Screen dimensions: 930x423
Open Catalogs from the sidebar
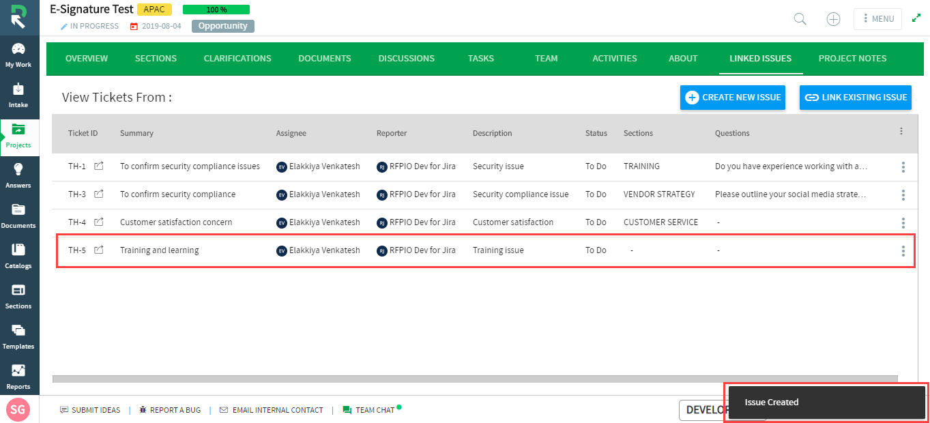[x=18, y=256]
